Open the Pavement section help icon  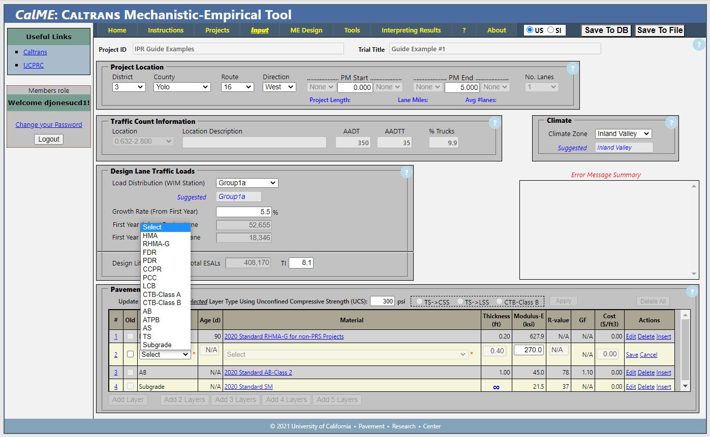(691, 291)
